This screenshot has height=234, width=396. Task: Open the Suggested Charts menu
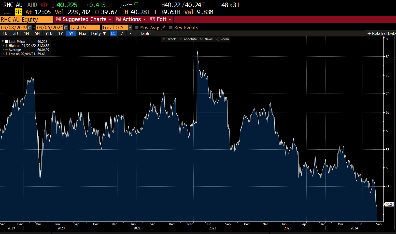pyautogui.click(x=83, y=19)
